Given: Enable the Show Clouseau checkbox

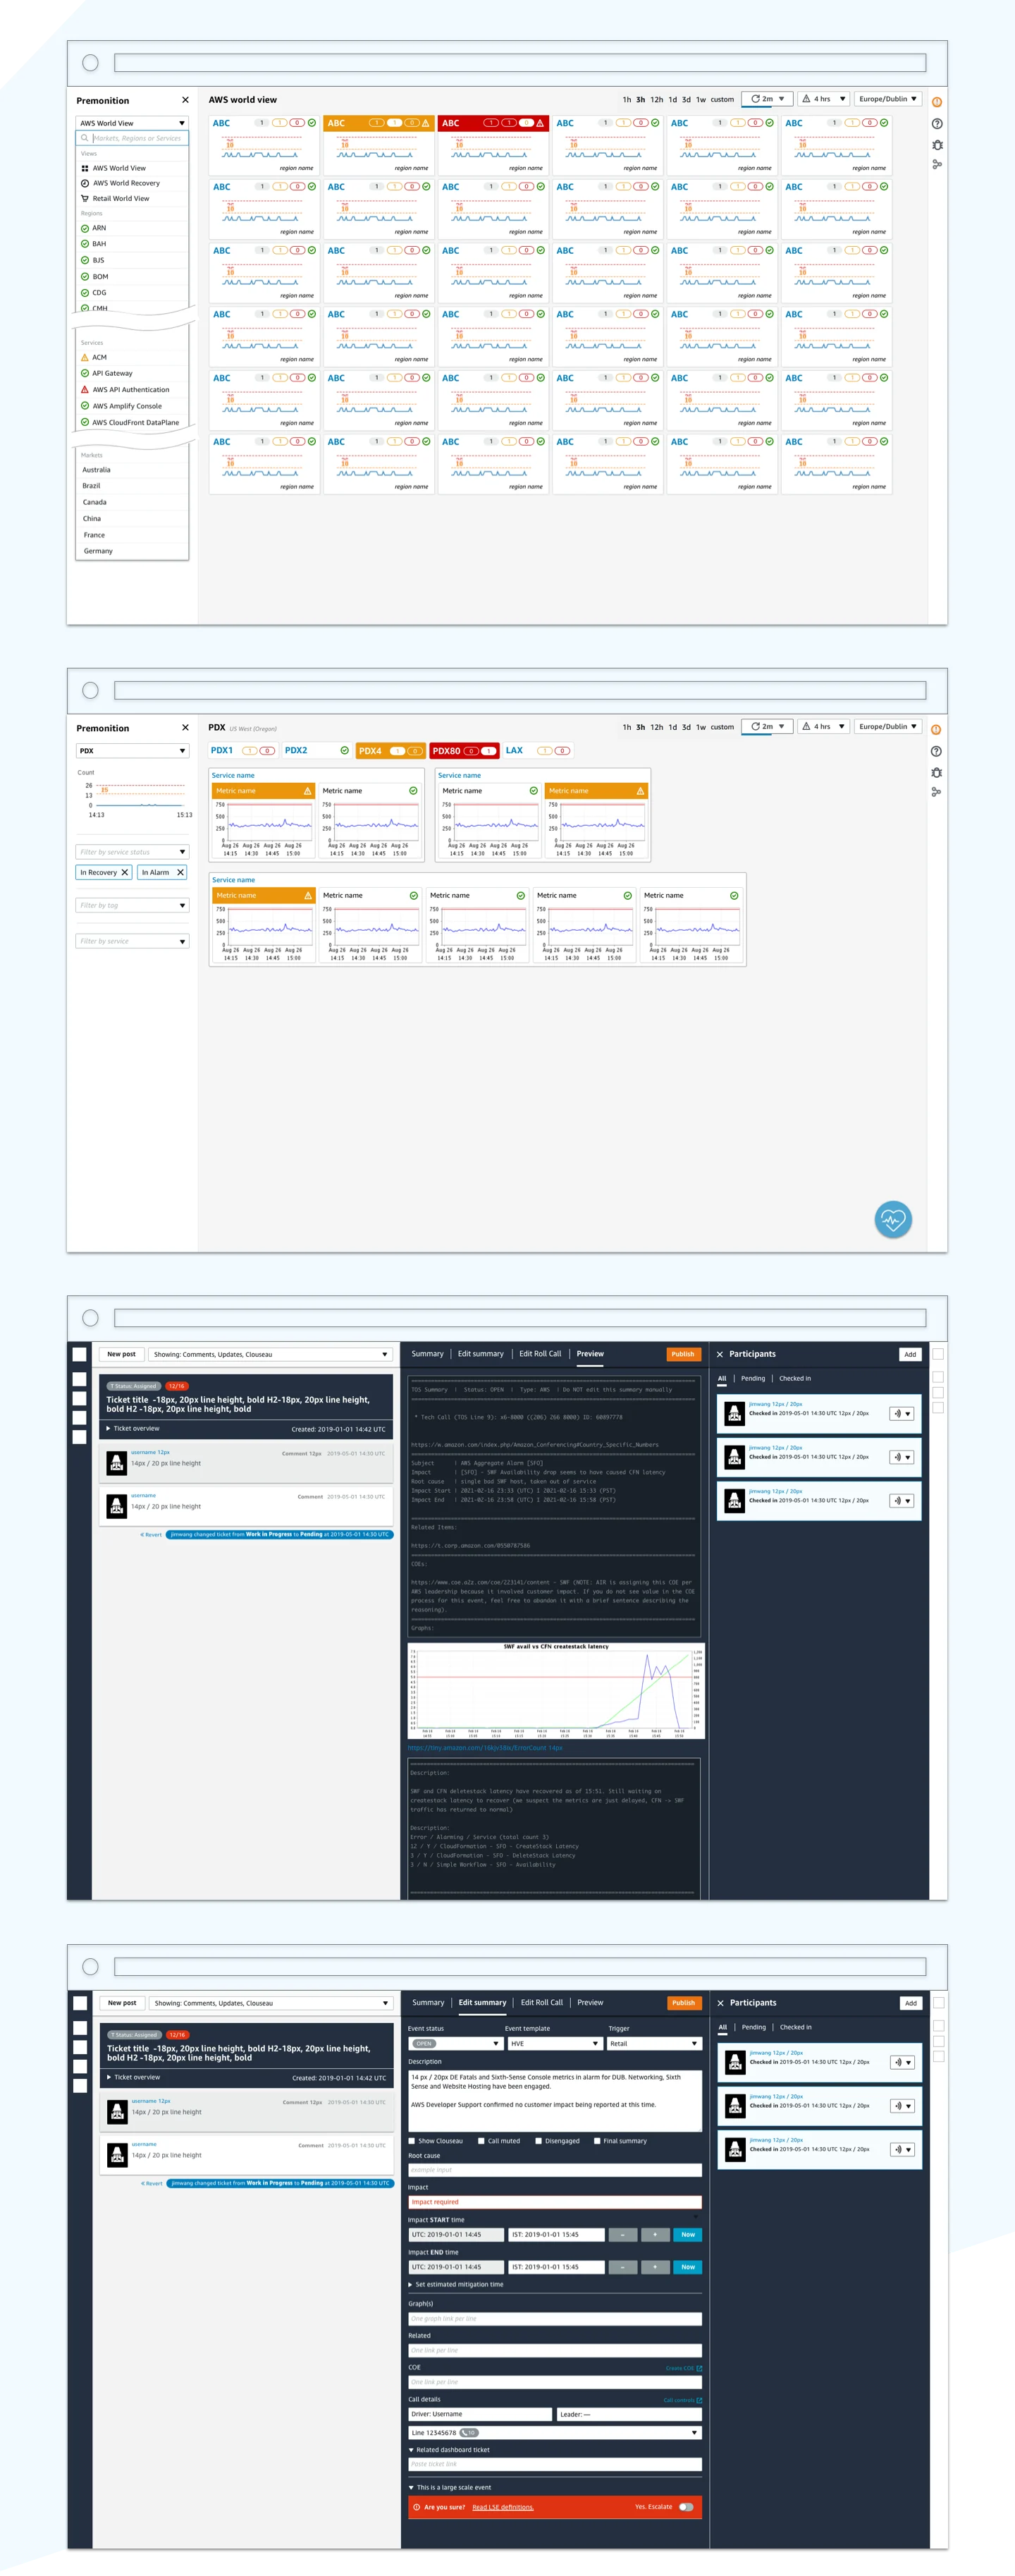Looking at the screenshot, I should pyautogui.click(x=412, y=2141).
